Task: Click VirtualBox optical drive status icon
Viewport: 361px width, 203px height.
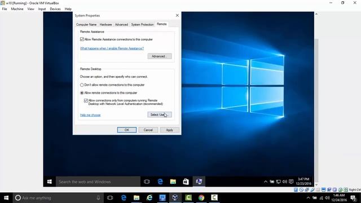Action: 301,189
